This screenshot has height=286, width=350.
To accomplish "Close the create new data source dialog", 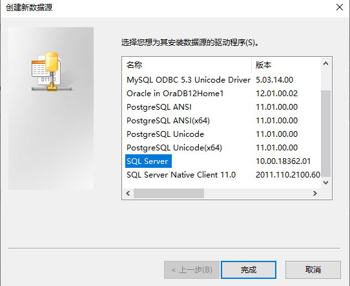I will 340,7.
